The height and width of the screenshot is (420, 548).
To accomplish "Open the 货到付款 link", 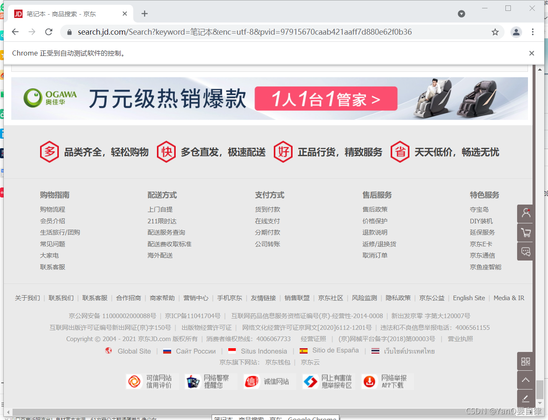I will [268, 210].
